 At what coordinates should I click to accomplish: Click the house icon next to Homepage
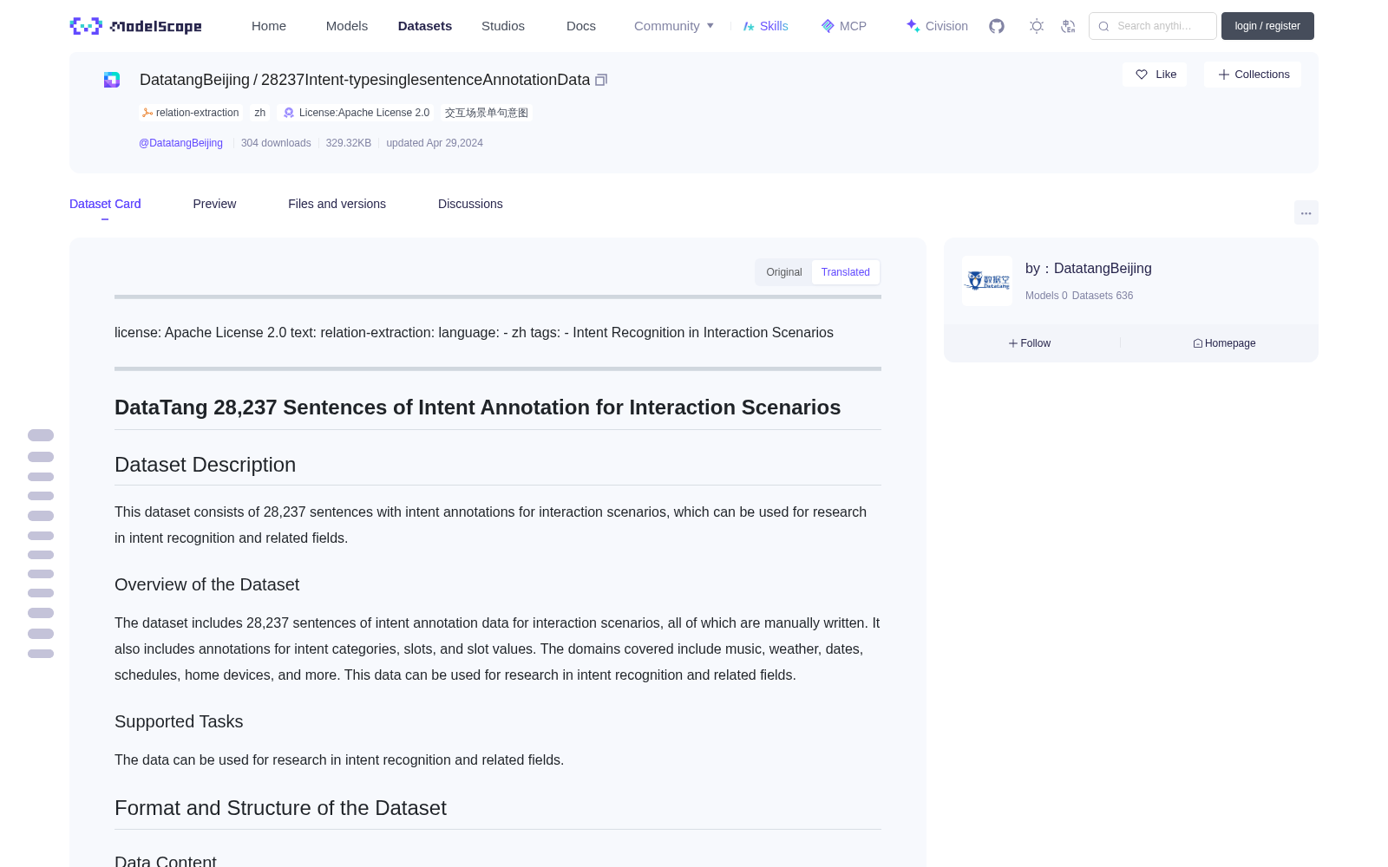point(1198,343)
